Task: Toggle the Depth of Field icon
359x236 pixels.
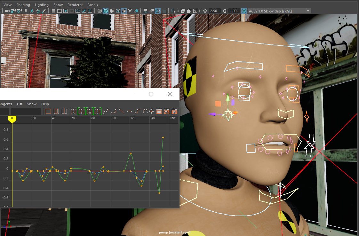Action: 164,11
